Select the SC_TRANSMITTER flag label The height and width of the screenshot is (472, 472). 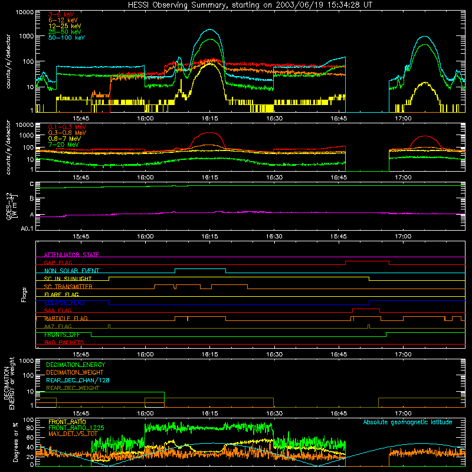click(x=68, y=287)
